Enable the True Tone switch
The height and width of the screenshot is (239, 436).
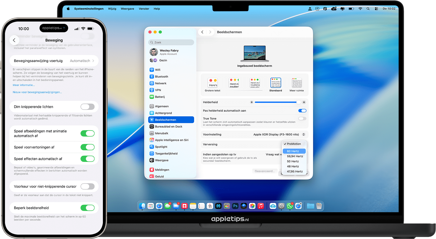pos(302,118)
